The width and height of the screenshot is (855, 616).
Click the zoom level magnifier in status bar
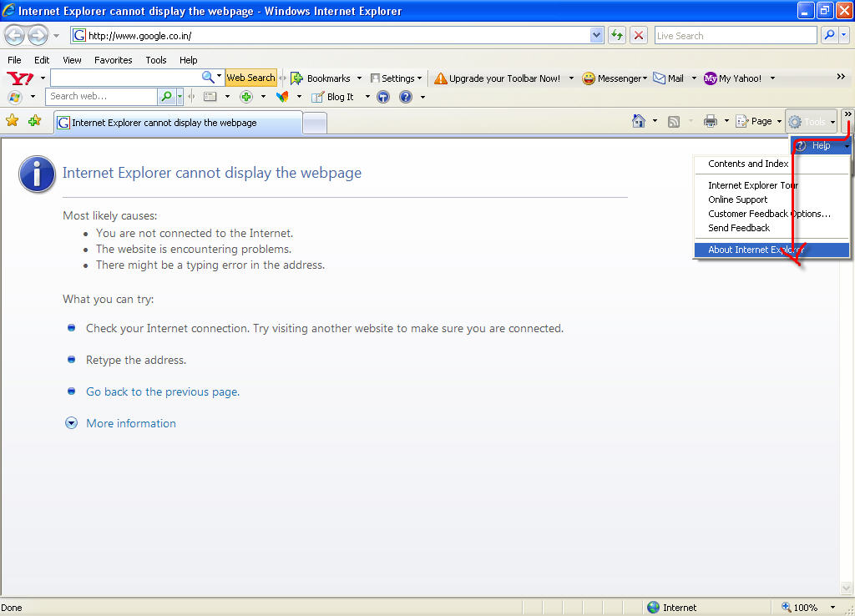[786, 607]
